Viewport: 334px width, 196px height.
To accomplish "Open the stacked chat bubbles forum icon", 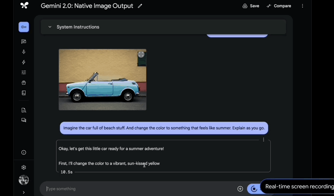I will tap(24, 120).
